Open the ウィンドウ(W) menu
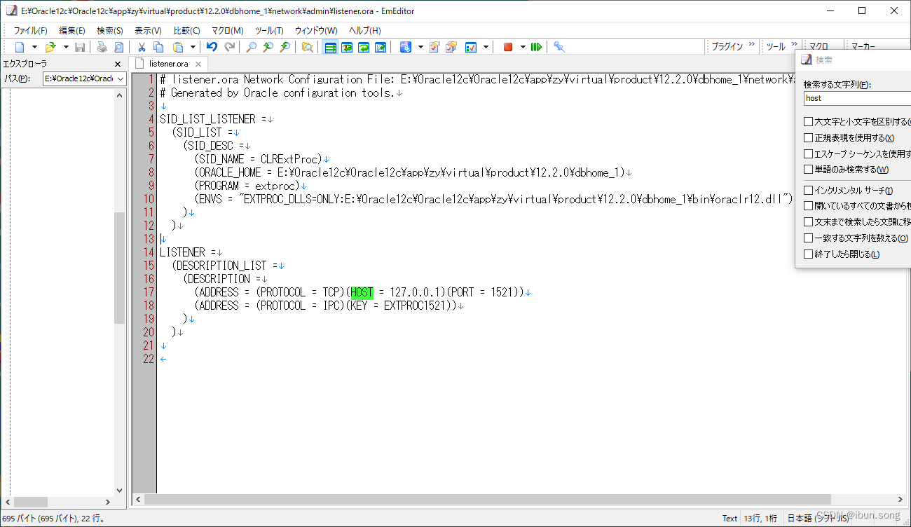Viewport: 911px width, 527px height. (316, 30)
